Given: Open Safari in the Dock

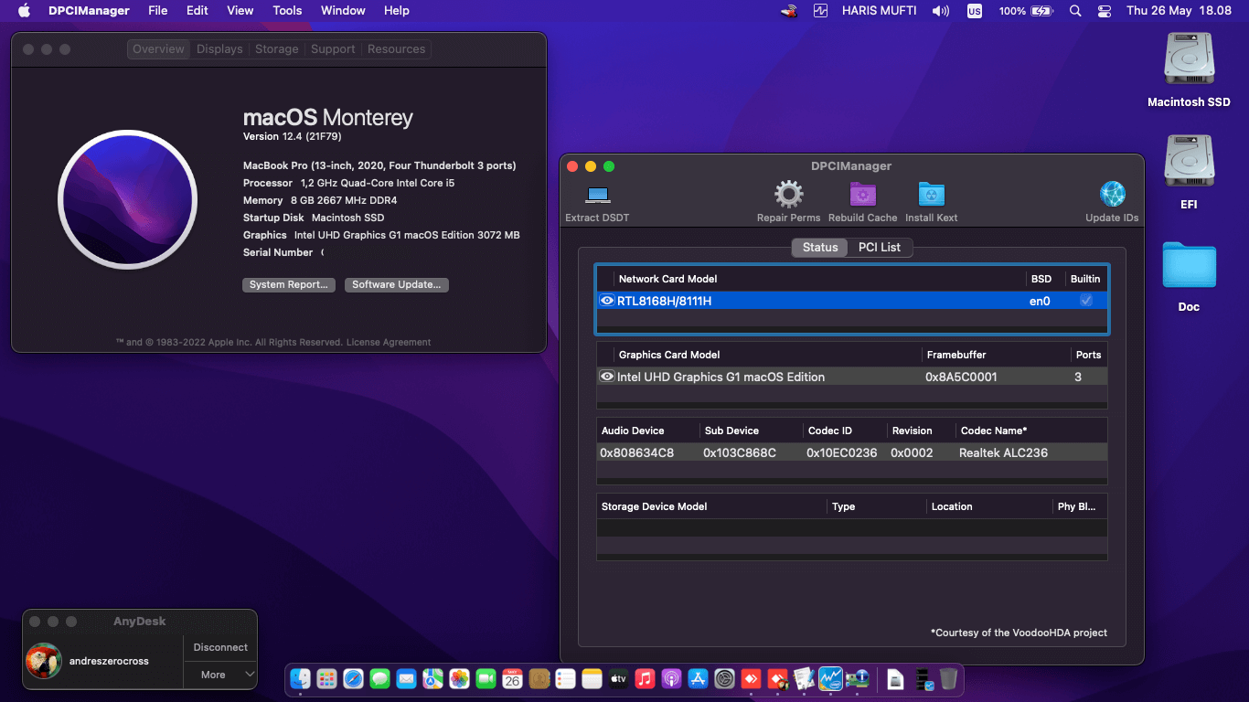Looking at the screenshot, I should [x=353, y=678].
